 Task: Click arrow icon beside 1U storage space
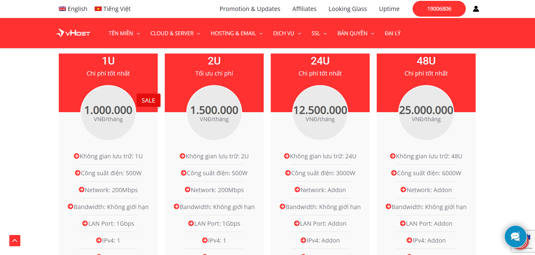click(76, 156)
